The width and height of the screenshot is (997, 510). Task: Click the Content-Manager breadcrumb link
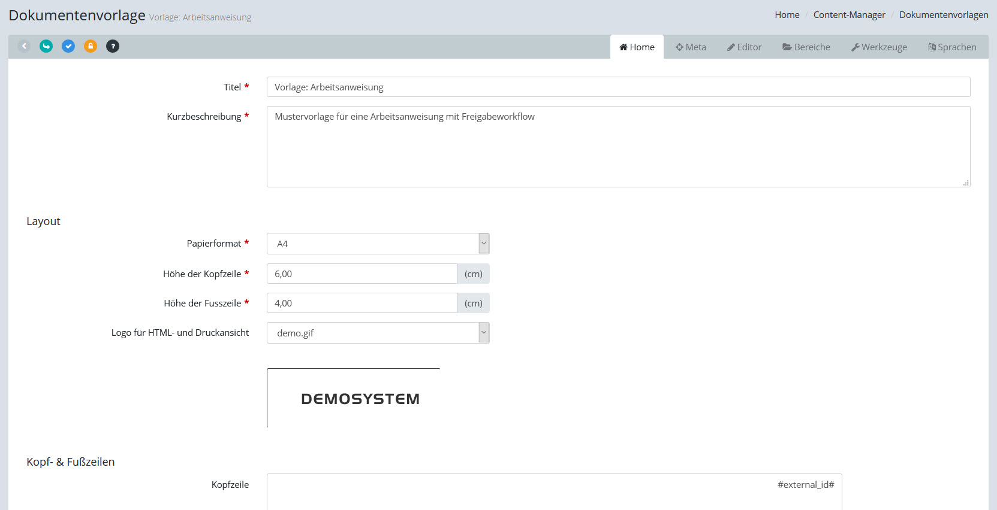coord(849,15)
